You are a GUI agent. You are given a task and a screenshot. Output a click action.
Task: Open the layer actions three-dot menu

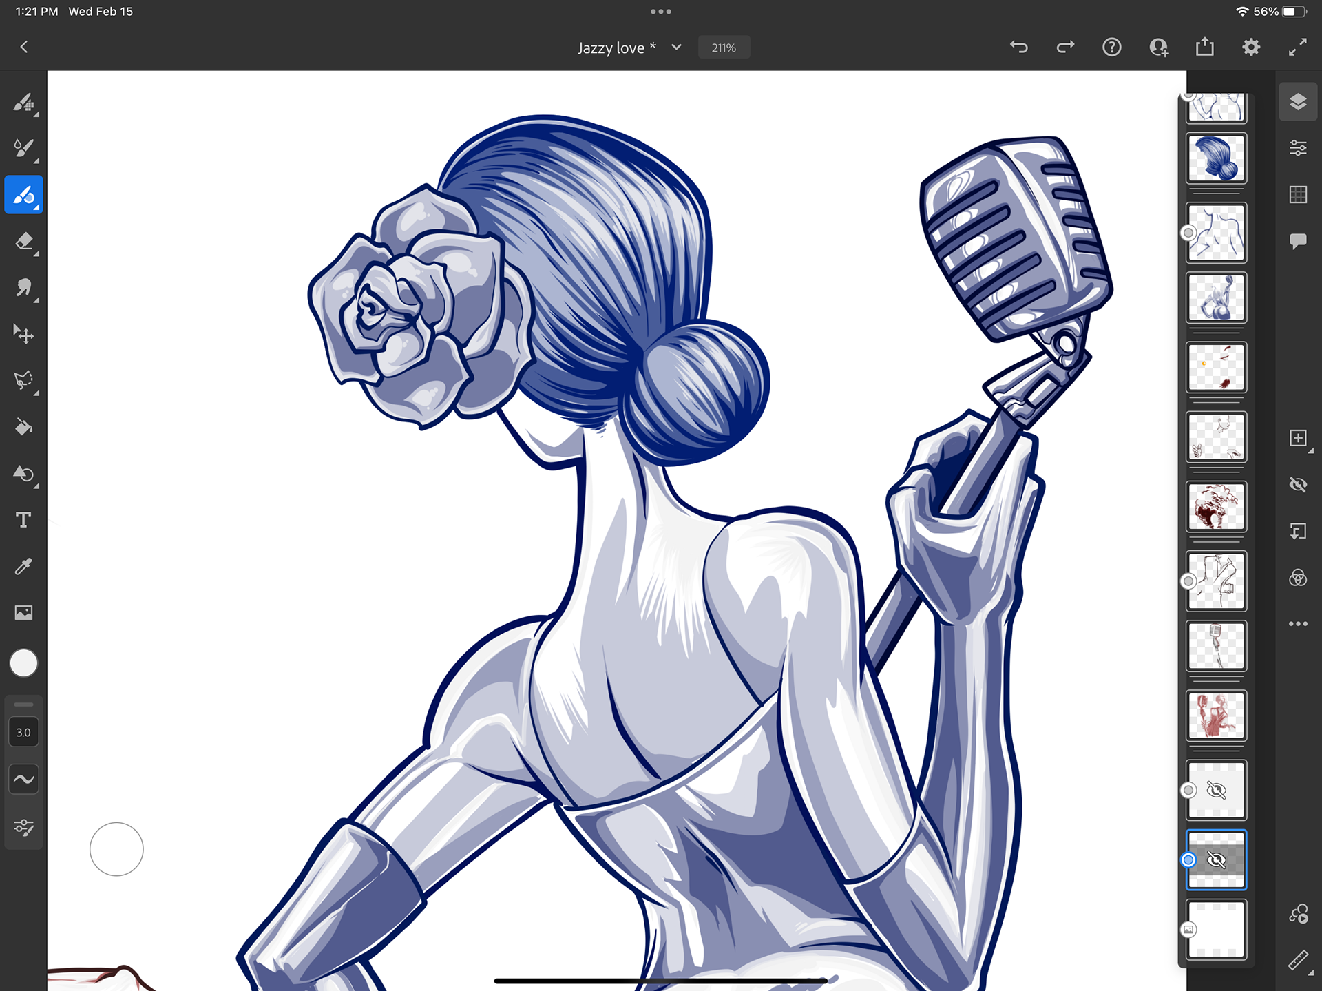[1298, 624]
